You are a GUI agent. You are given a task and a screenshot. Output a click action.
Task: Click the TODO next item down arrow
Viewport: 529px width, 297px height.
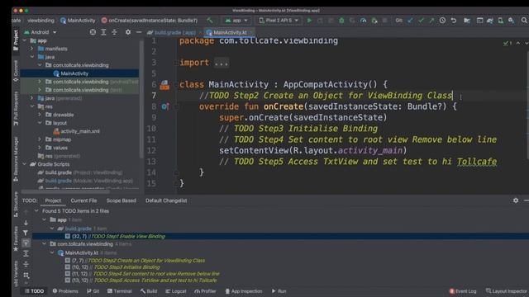pyautogui.click(x=26, y=223)
